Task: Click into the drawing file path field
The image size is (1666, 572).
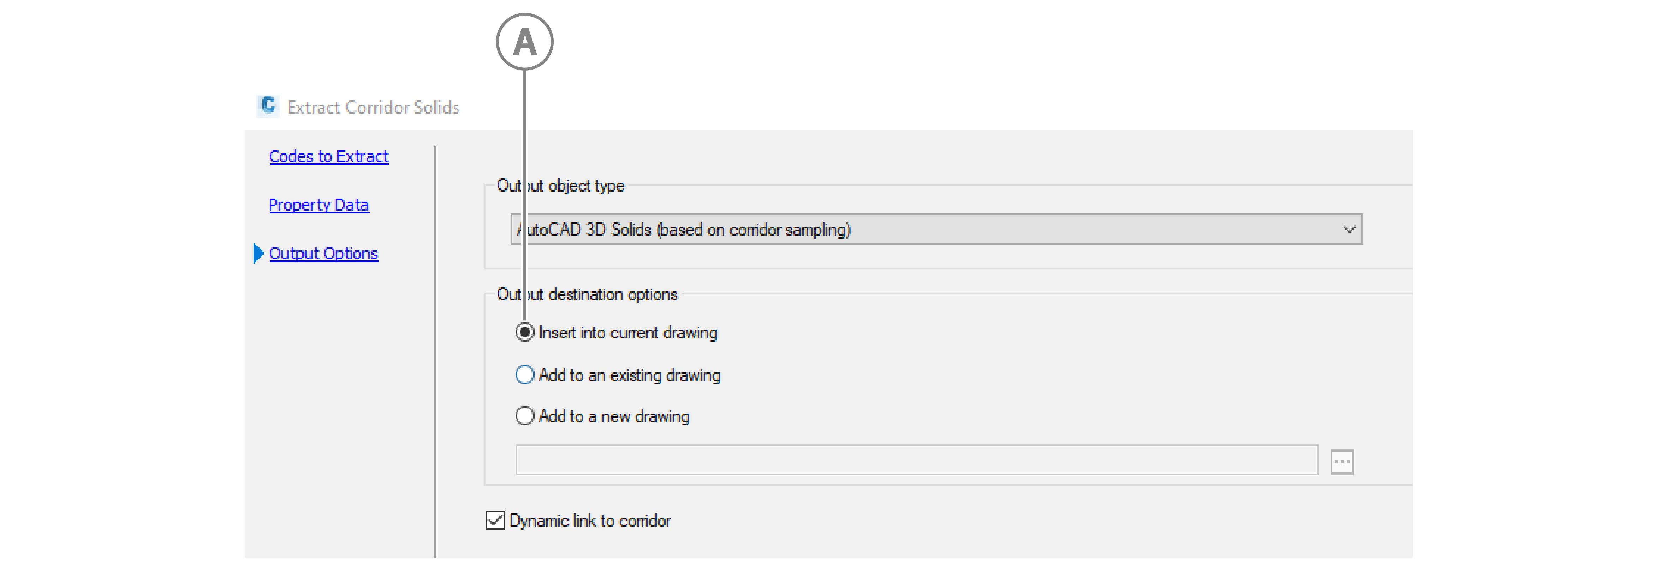Action: [x=916, y=460]
